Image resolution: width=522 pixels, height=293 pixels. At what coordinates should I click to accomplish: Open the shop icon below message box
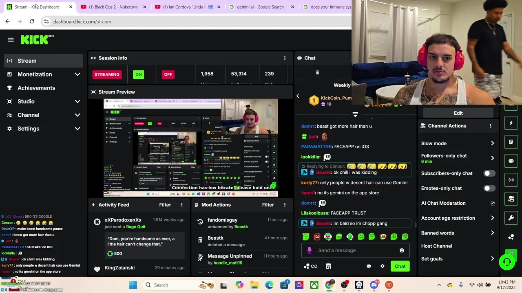point(328,266)
